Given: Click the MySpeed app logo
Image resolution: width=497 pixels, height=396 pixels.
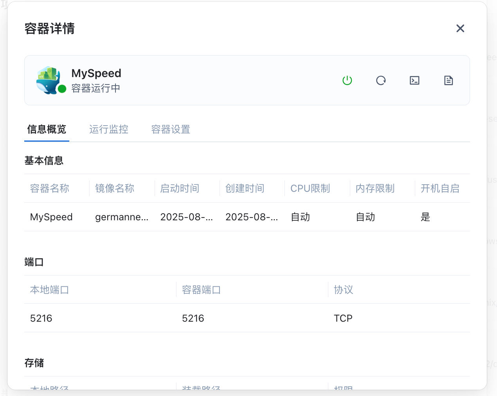Looking at the screenshot, I should 49,79.
